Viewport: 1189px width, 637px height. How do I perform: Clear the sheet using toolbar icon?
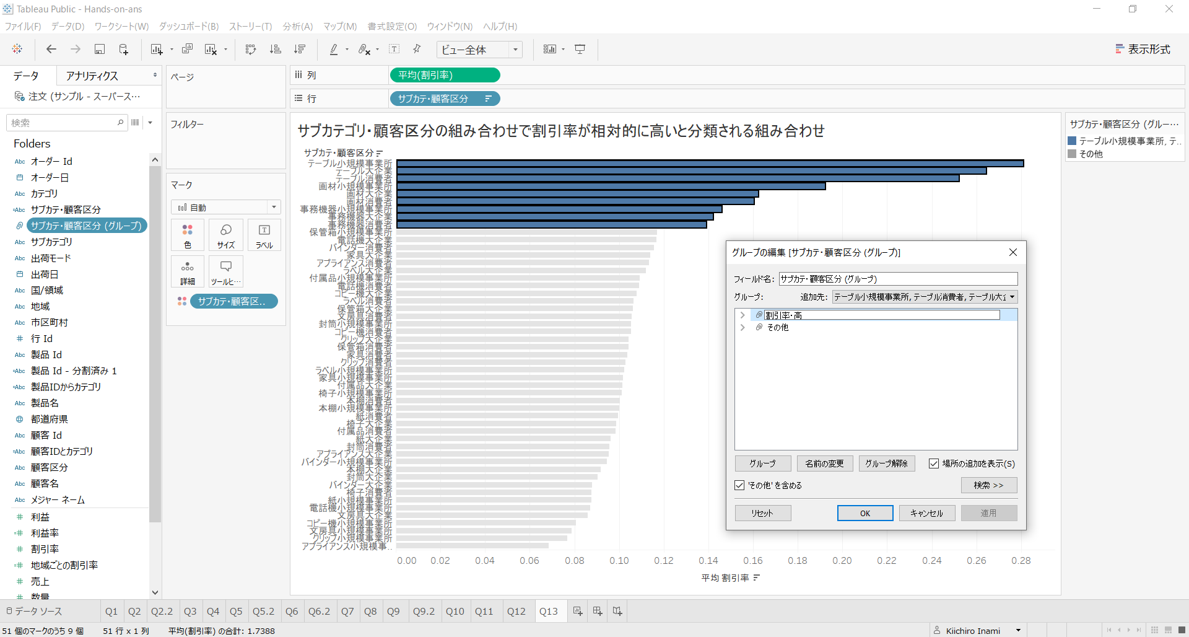point(211,49)
